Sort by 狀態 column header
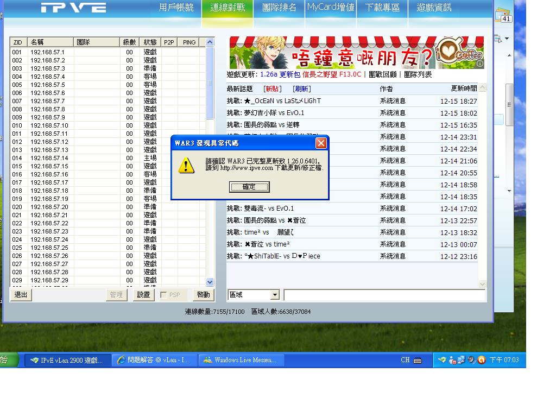556x417 pixels. click(150, 42)
